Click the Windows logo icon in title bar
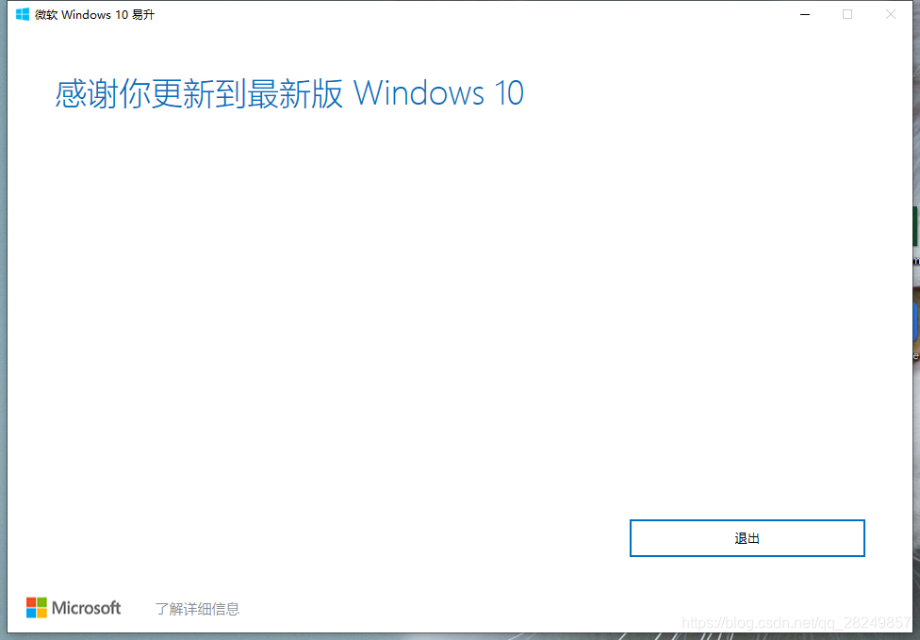 pos(23,14)
